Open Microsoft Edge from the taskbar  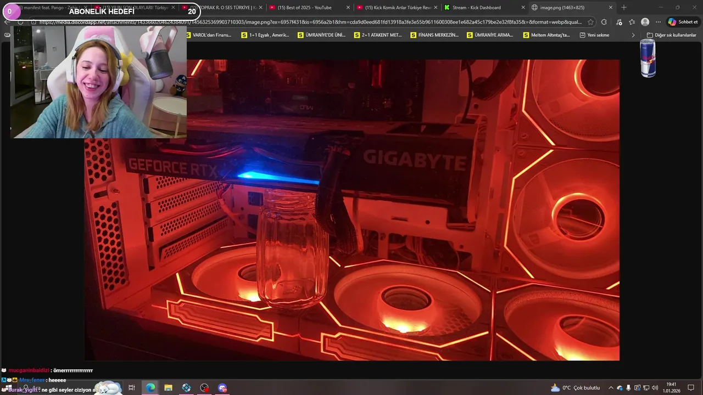click(x=150, y=388)
